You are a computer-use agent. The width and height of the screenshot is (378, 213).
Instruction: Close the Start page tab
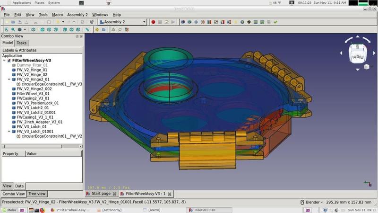114,194
